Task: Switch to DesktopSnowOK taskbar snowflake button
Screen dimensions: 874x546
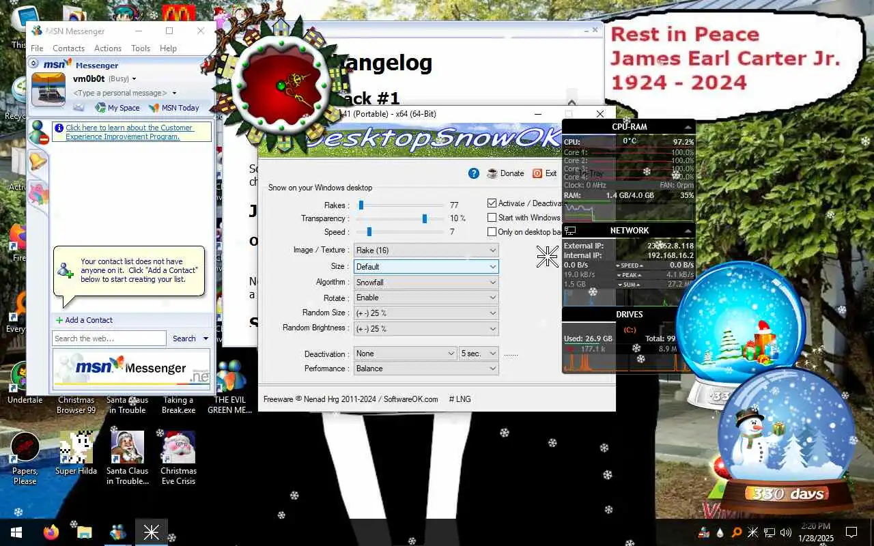Action: [152, 532]
